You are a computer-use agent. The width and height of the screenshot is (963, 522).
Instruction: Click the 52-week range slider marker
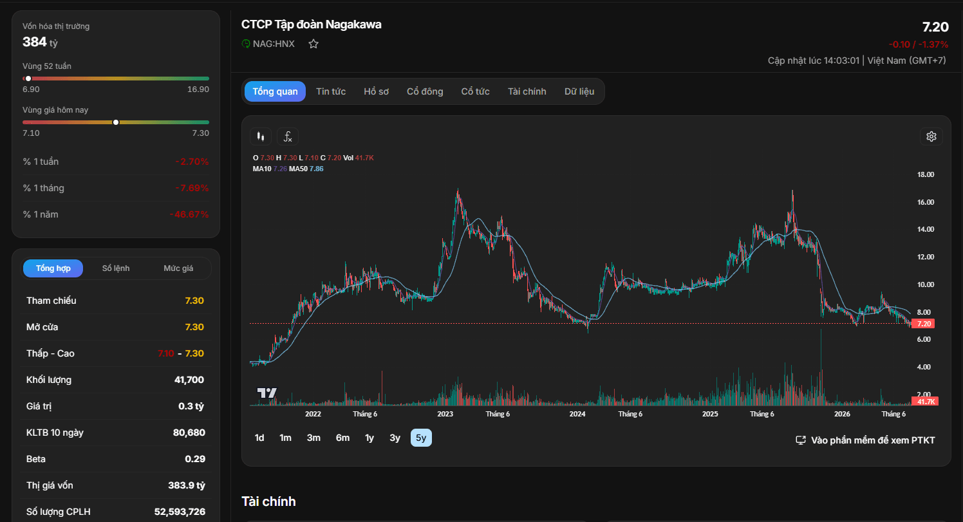[28, 79]
